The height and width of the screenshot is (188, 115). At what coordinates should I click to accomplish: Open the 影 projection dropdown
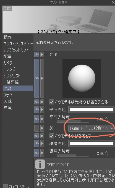click(91, 128)
